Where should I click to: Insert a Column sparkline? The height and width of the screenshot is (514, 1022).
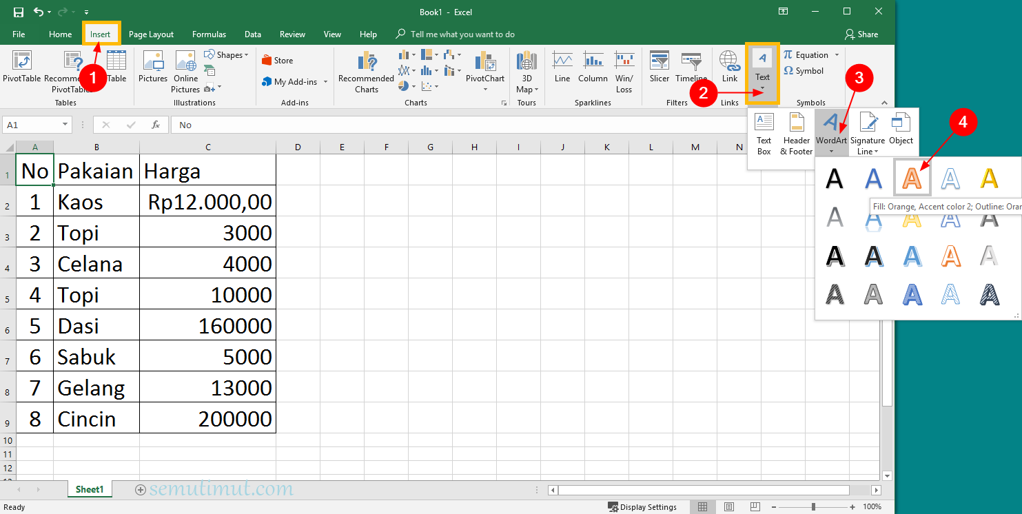click(x=593, y=68)
